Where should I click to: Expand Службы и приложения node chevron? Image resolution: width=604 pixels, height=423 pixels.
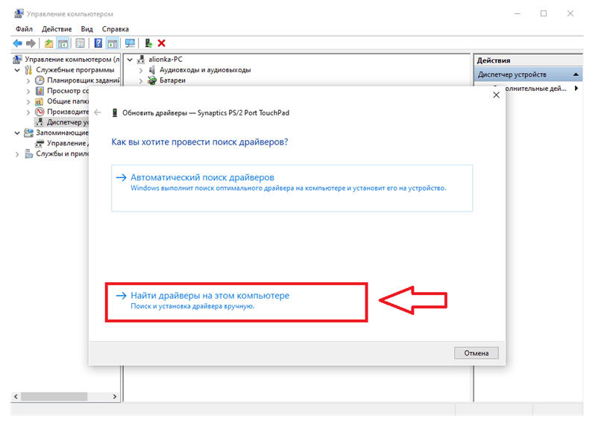(x=17, y=154)
